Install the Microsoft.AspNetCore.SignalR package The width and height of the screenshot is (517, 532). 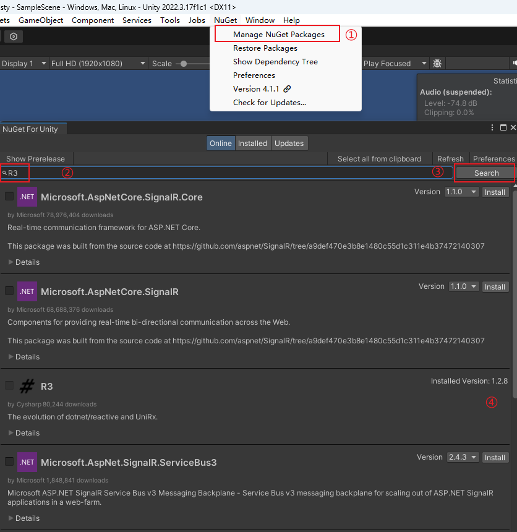495,286
